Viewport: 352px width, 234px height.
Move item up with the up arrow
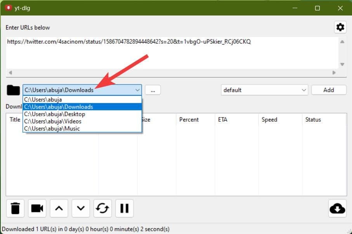click(x=59, y=208)
